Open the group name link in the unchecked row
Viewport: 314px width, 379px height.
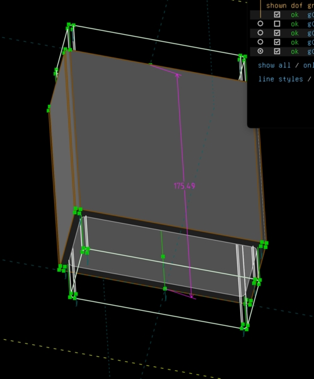tap(311, 24)
